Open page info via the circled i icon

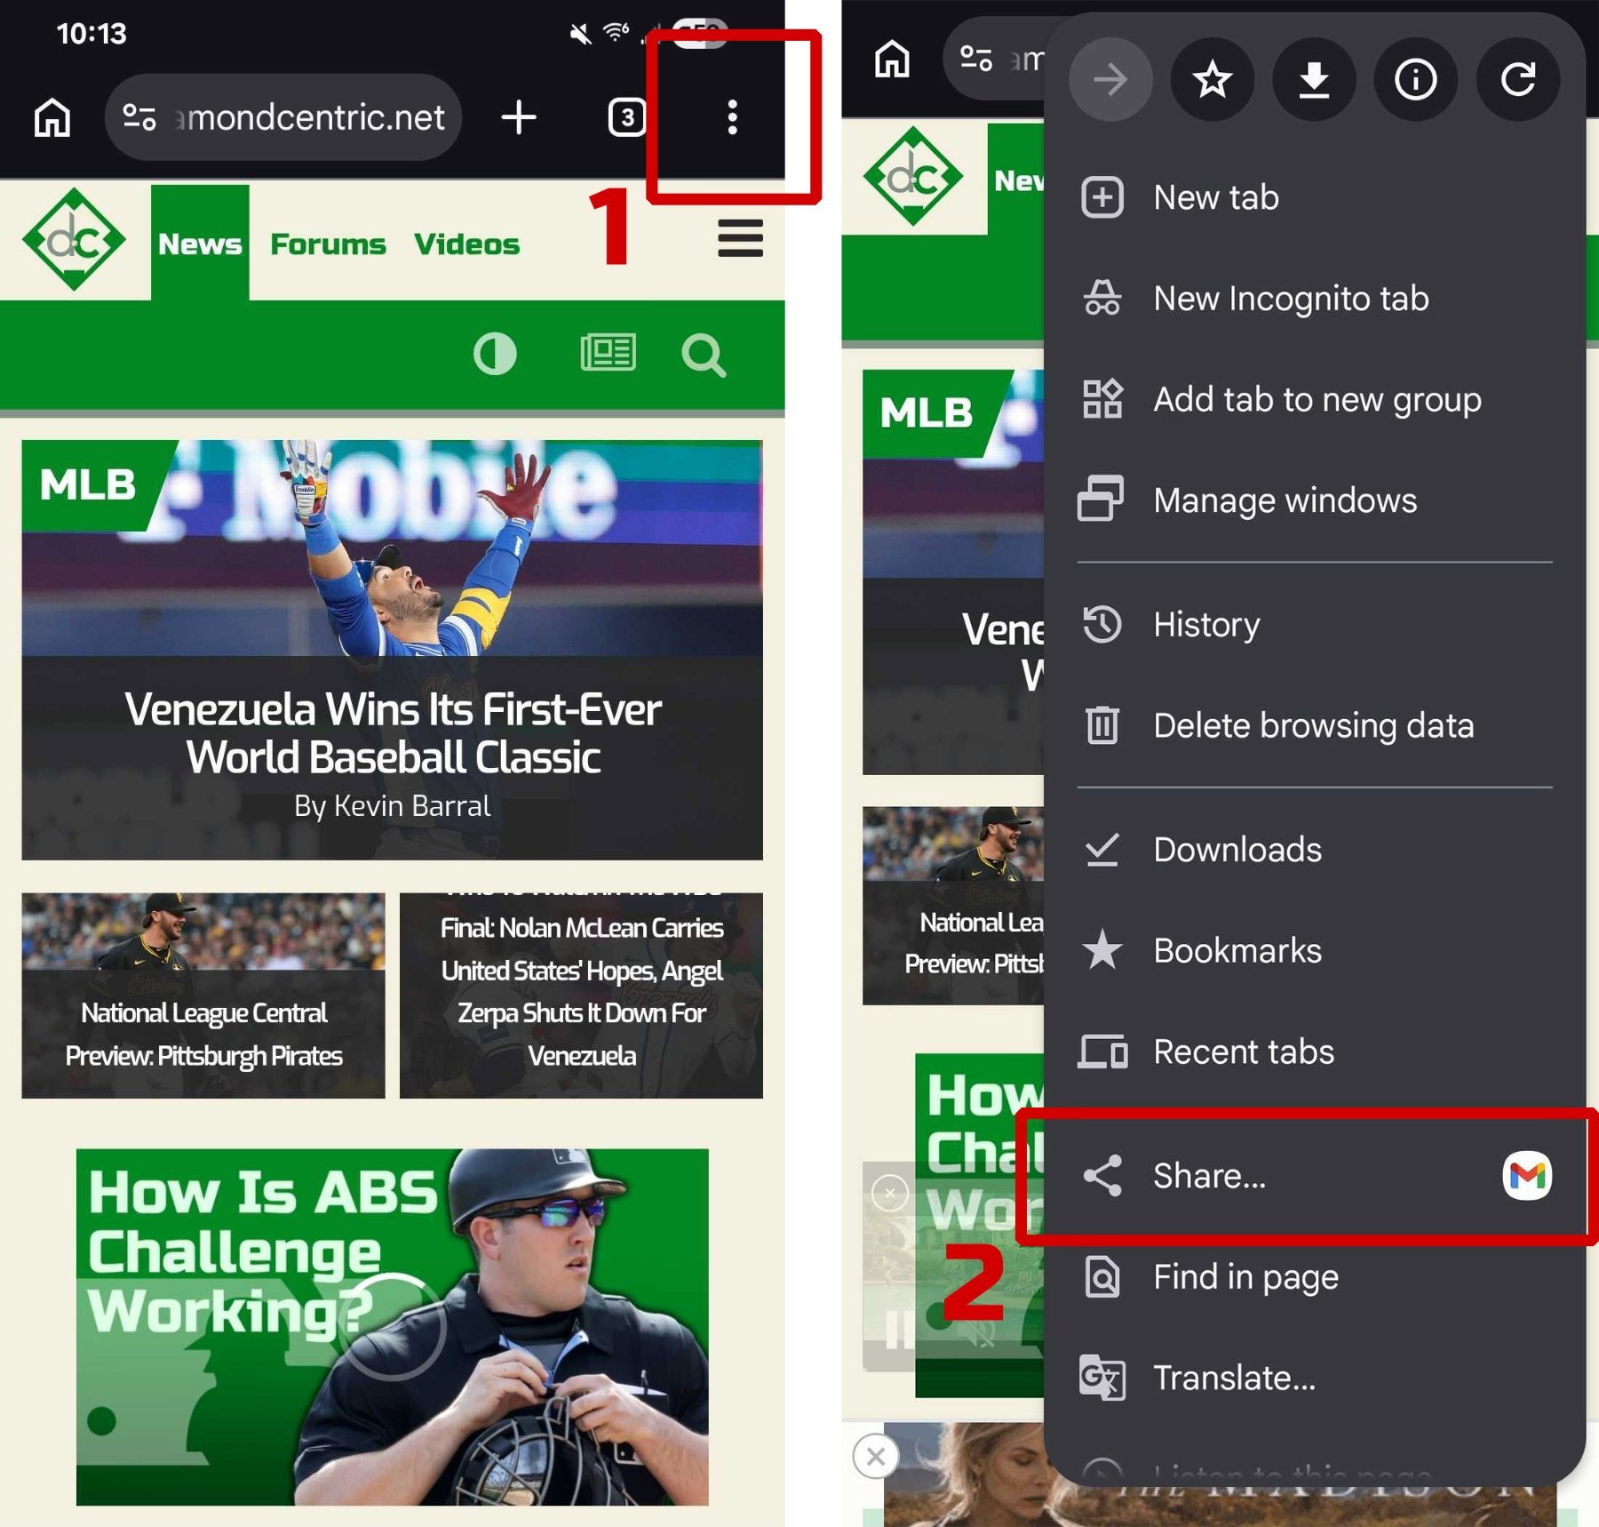(1415, 80)
